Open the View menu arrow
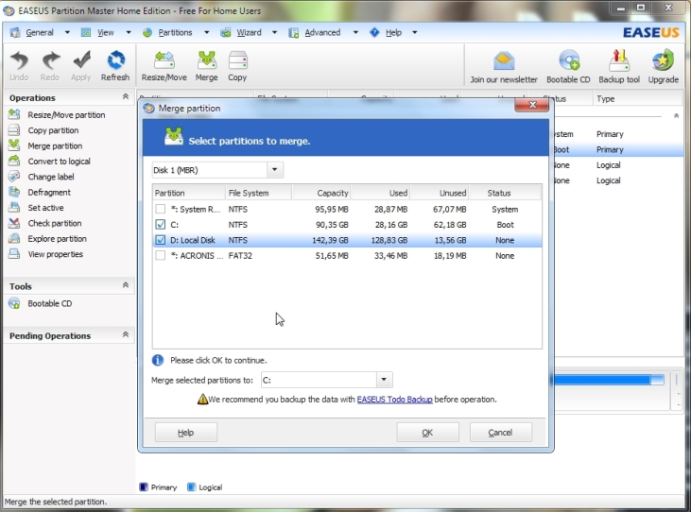The height and width of the screenshot is (512, 691). pyautogui.click(x=129, y=32)
